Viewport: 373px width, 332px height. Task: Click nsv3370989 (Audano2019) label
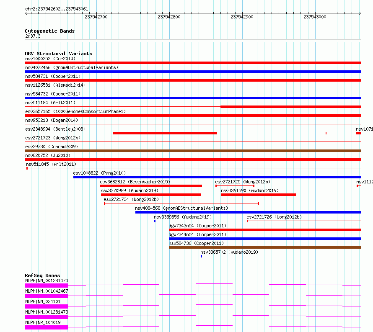point(130,190)
